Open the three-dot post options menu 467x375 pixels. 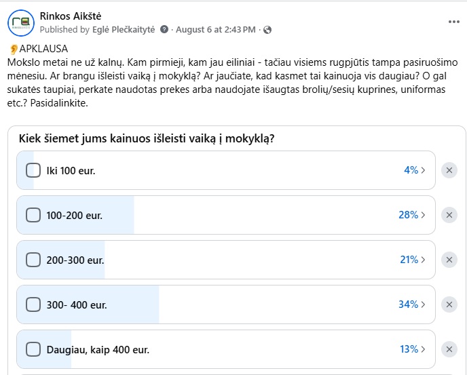click(453, 22)
